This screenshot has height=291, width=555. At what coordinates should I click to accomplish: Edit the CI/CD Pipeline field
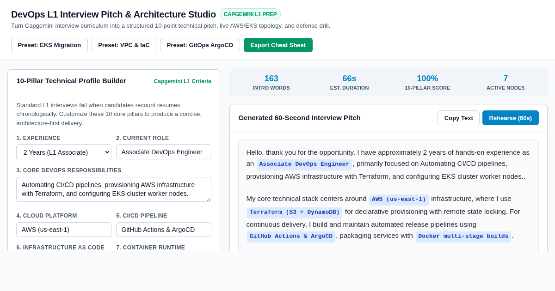[x=164, y=230]
